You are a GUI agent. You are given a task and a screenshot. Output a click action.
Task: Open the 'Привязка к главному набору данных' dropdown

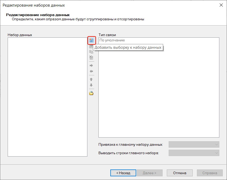coord(194,144)
